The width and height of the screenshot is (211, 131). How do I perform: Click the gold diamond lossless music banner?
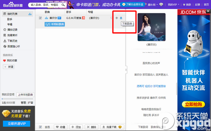tap(16, 114)
